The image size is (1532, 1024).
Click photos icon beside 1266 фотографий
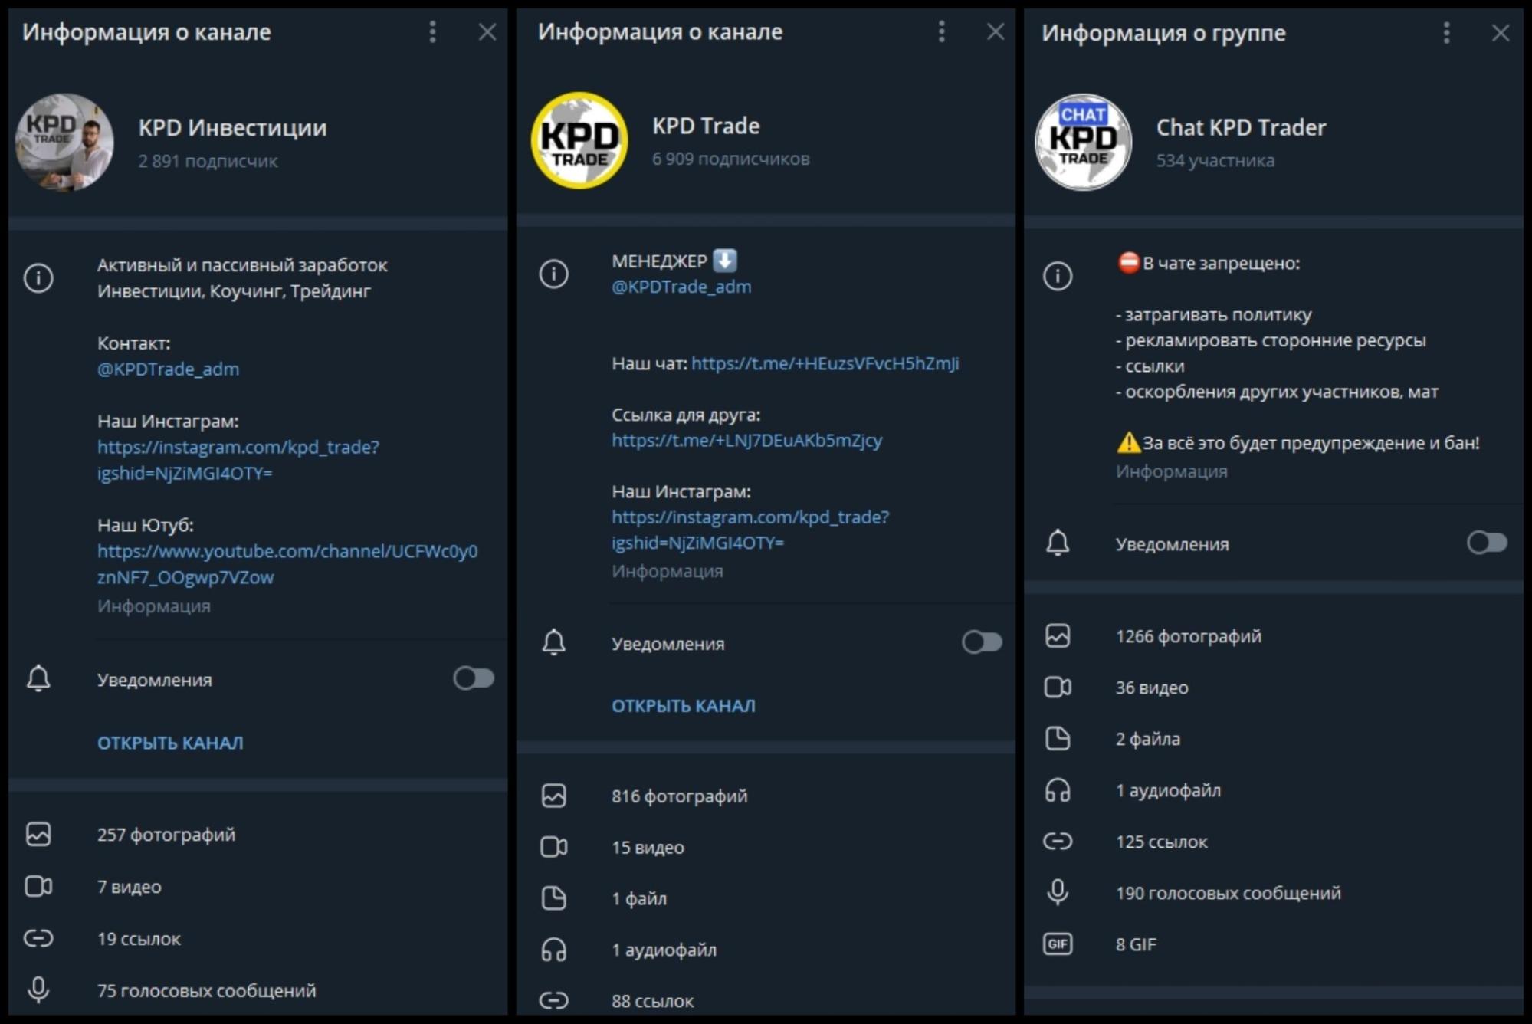(x=1058, y=635)
